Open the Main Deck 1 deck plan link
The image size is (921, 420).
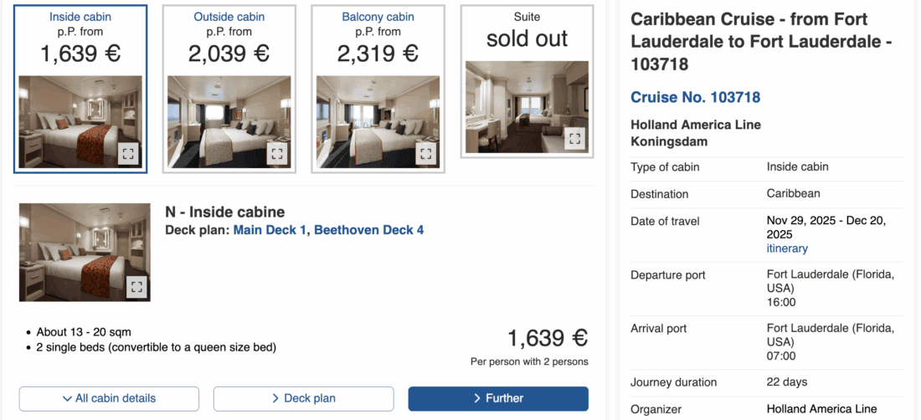pyautogui.click(x=270, y=230)
